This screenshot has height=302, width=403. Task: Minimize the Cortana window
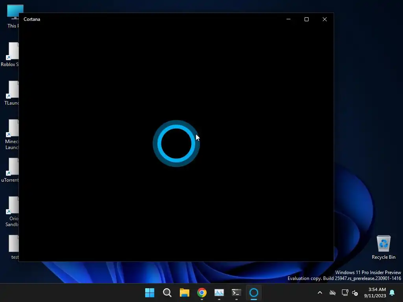(x=288, y=19)
